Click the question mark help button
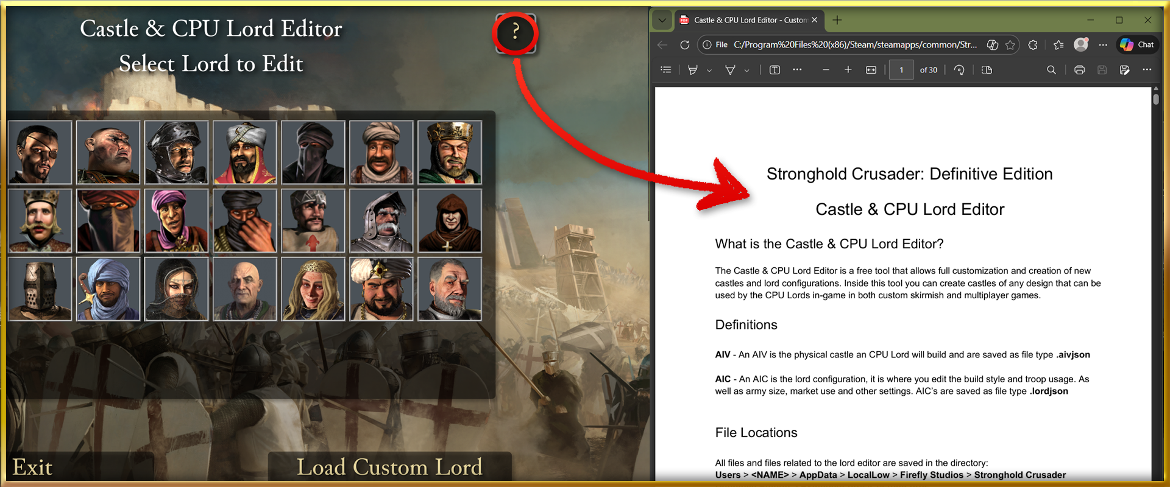Viewport: 1170px width, 487px height. (x=516, y=33)
